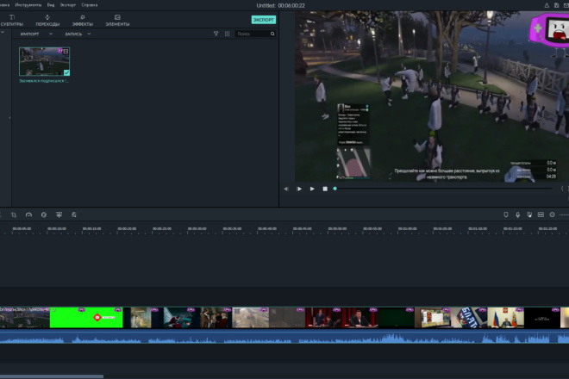Open the Справка menu

pos(90,5)
